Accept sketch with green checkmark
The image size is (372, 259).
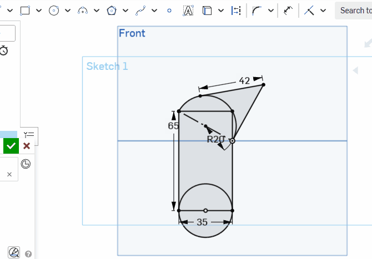[11, 146]
